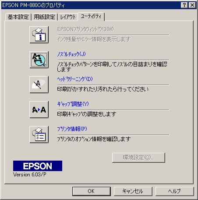The image size is (198, 200).
Task: Select the ユーティリティ tab
Action: coord(91,17)
